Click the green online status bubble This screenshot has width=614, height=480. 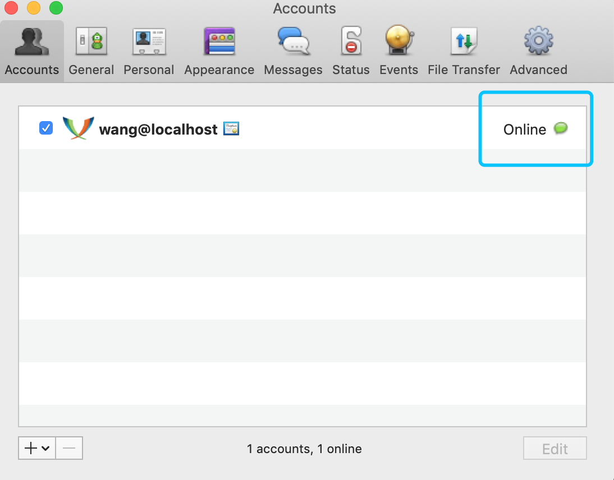pyautogui.click(x=561, y=128)
